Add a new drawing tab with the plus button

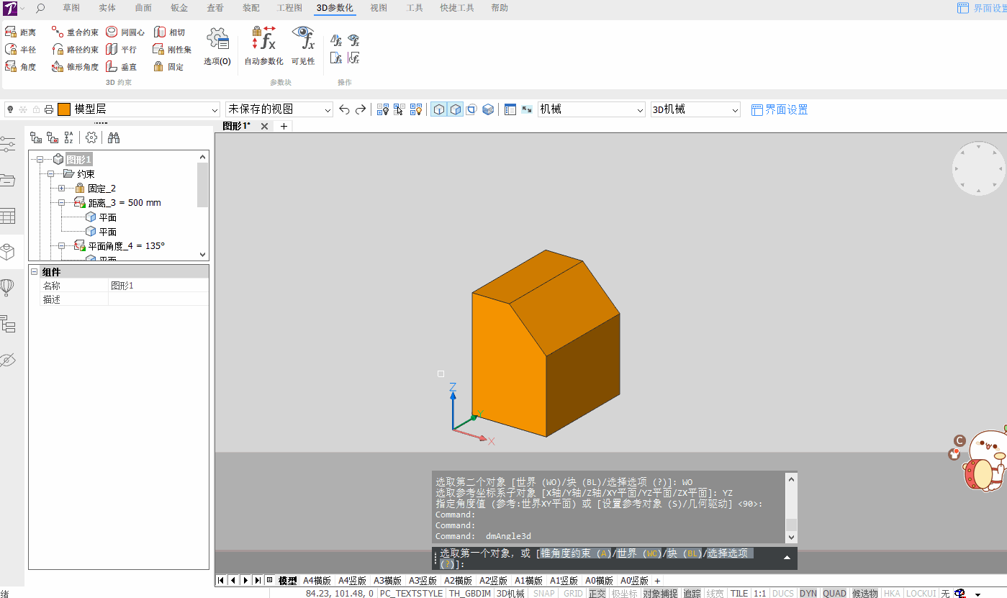284,126
